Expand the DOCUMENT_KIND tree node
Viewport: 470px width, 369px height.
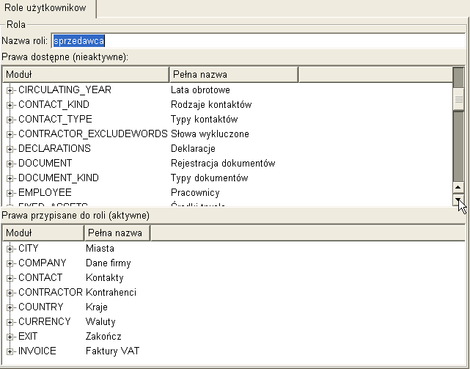pos(10,178)
